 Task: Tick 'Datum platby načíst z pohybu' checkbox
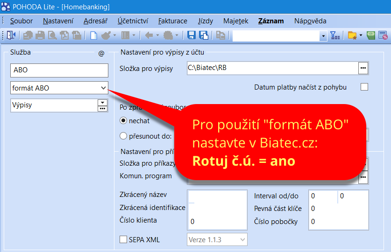click(364, 87)
